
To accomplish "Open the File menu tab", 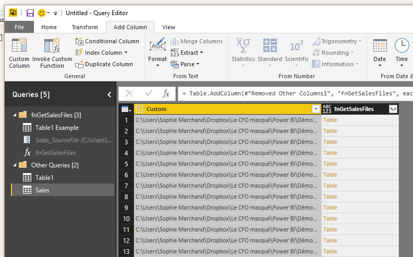I will pyautogui.click(x=19, y=27).
